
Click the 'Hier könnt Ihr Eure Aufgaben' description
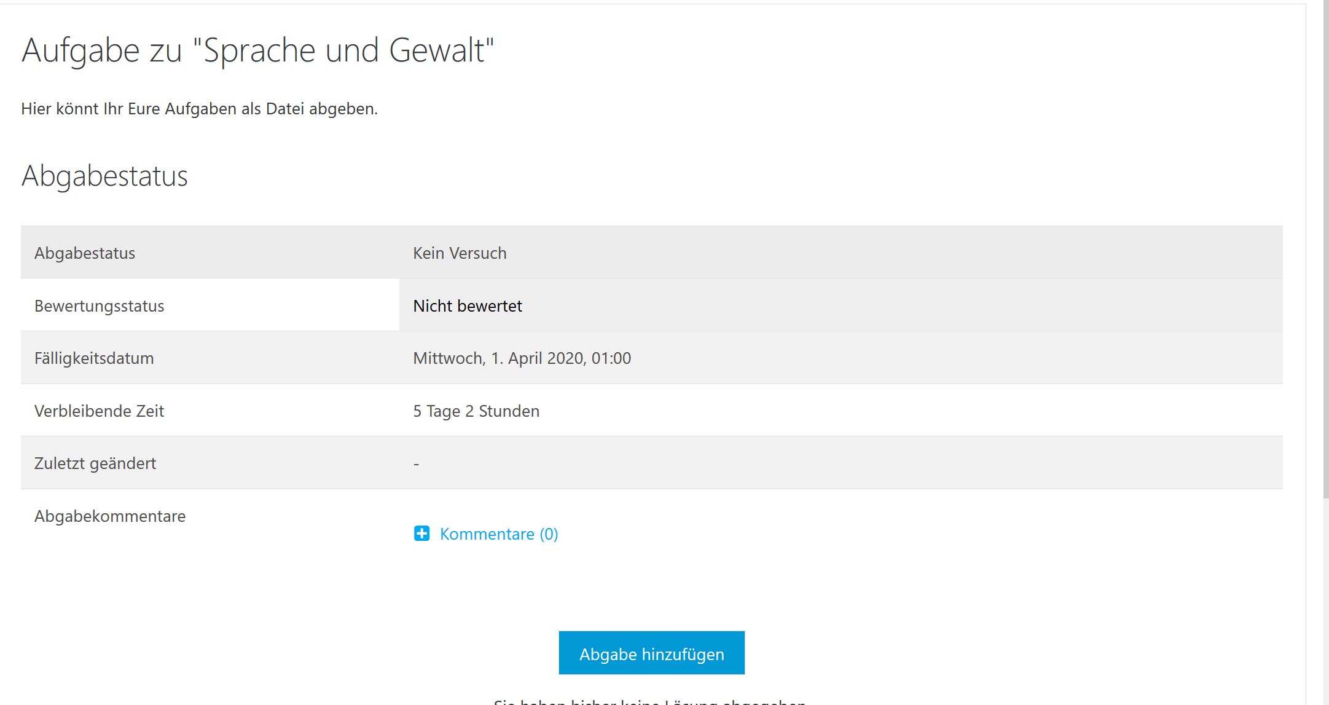pyautogui.click(x=199, y=109)
